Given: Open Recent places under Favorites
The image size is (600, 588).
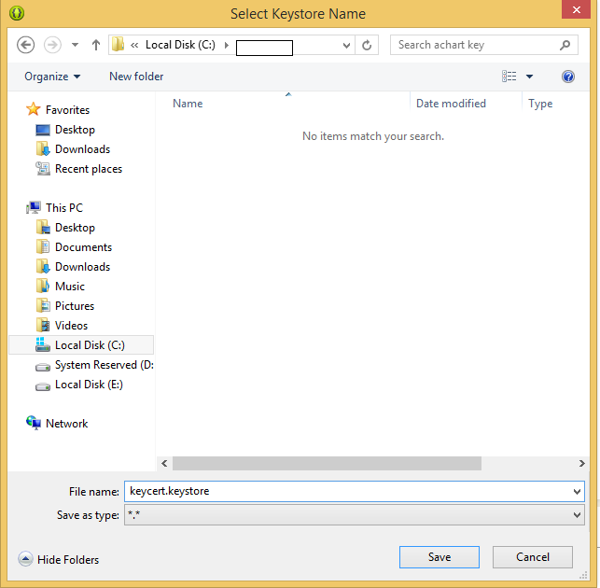Looking at the screenshot, I should pyautogui.click(x=88, y=169).
